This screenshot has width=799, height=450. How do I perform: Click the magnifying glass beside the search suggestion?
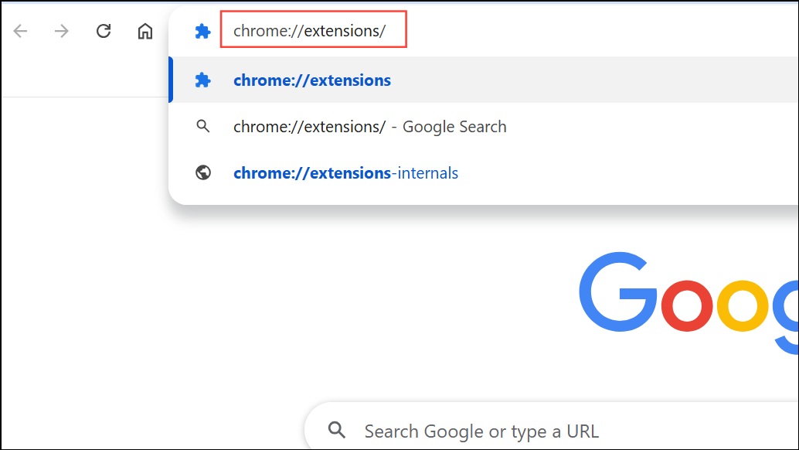pyautogui.click(x=203, y=126)
